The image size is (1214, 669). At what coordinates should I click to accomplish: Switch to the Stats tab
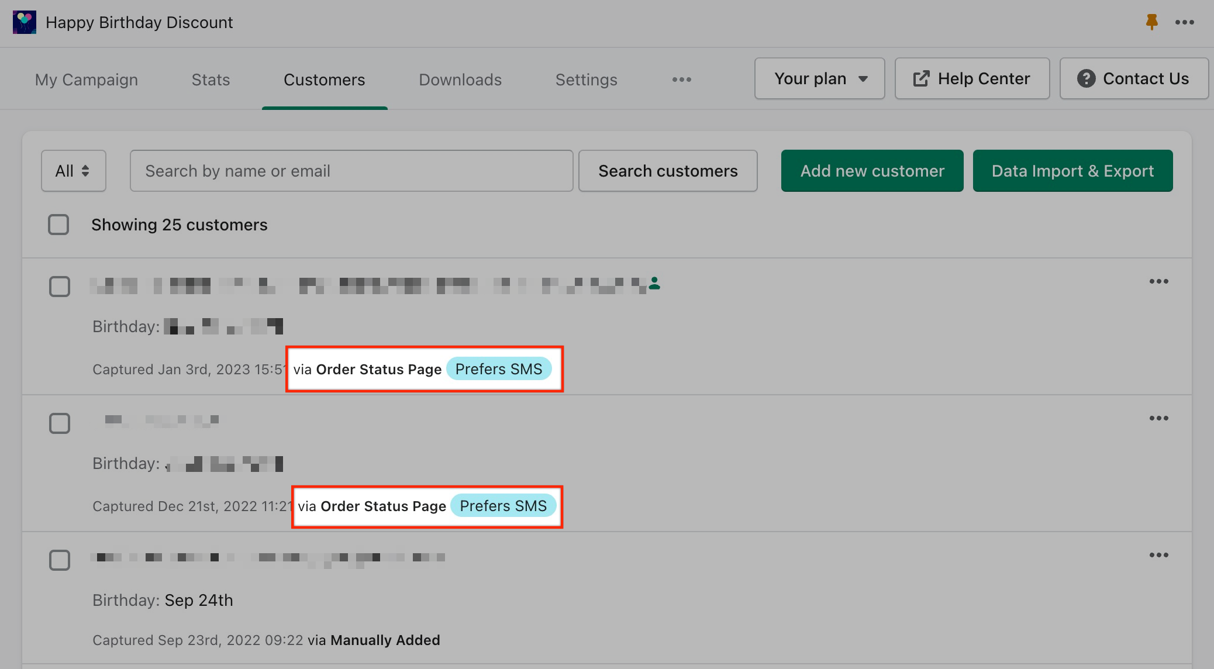pos(211,80)
